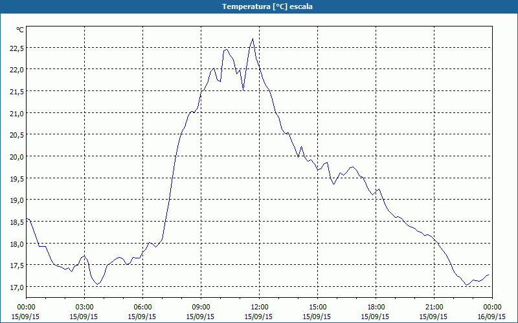
Task: Click the 21:00 time axis label
Action: pyautogui.click(x=434, y=307)
